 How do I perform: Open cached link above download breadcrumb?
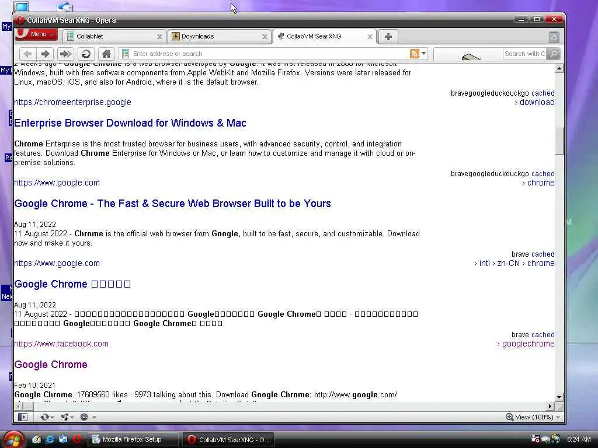click(x=543, y=93)
